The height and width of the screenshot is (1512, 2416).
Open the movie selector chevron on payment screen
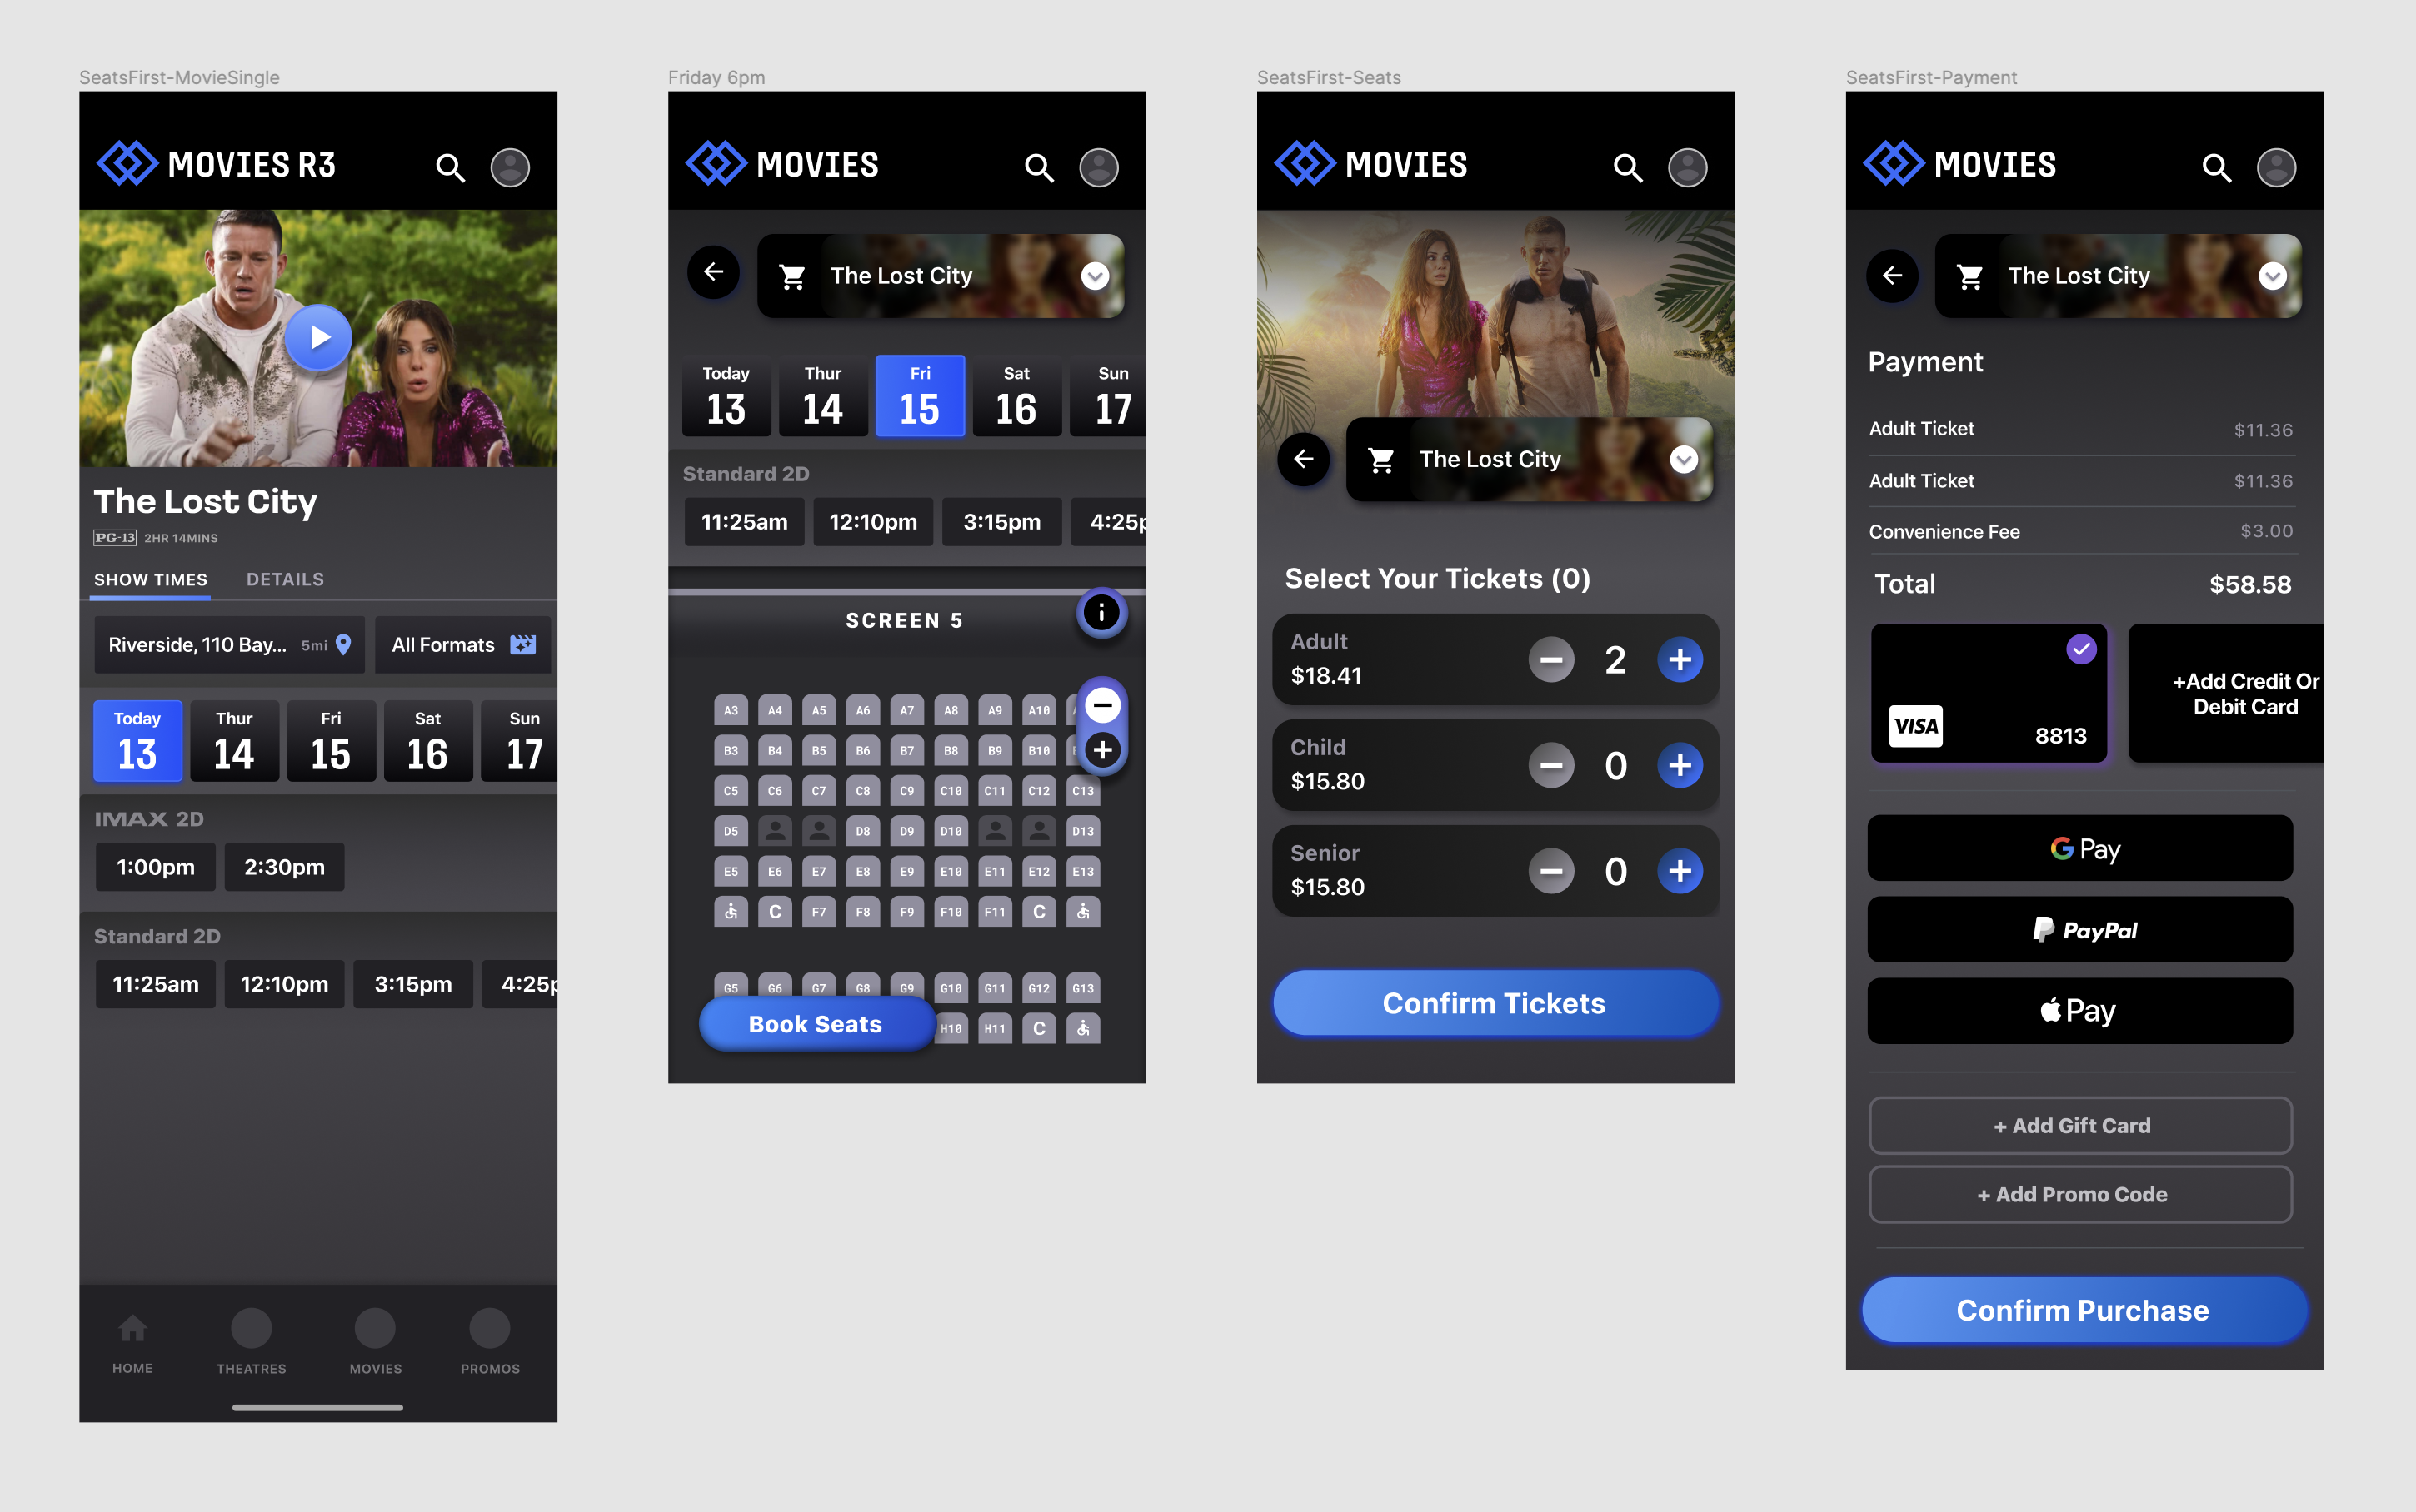2275,276
